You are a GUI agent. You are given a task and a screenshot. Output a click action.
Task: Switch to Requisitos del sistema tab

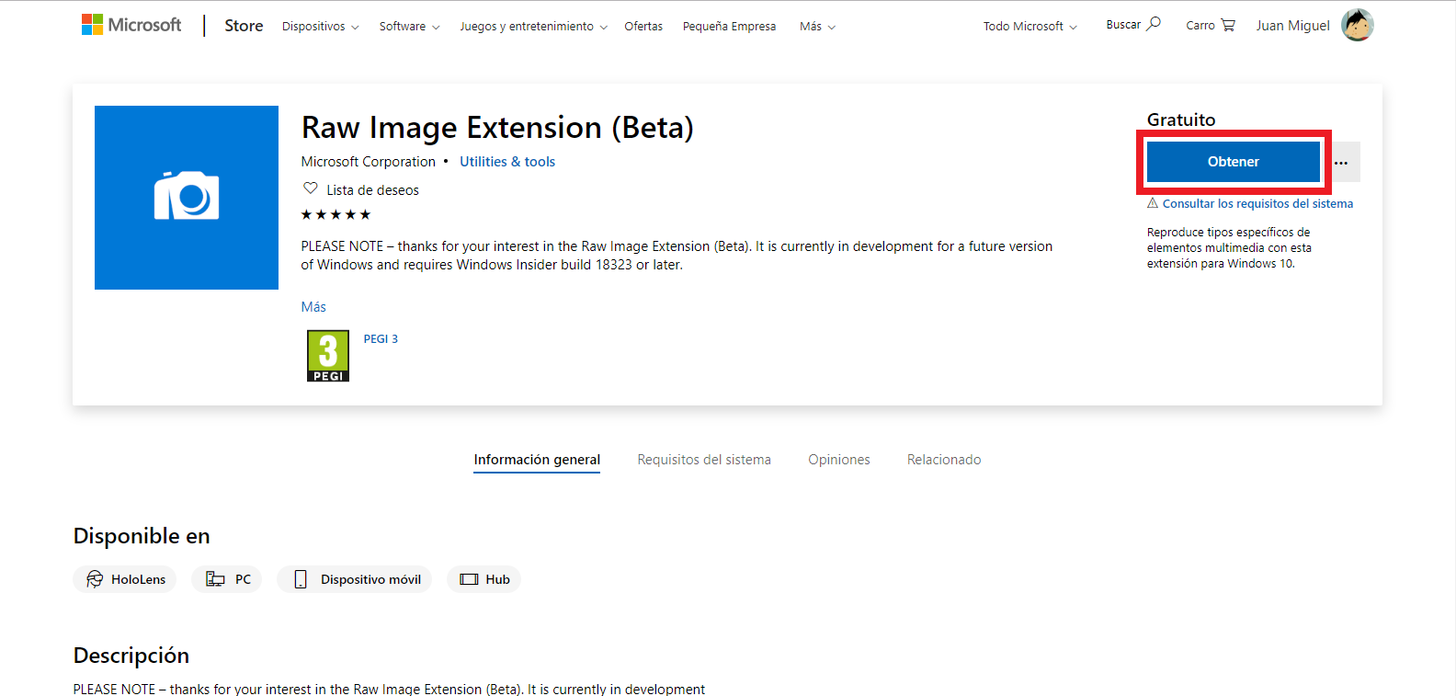pyautogui.click(x=704, y=460)
